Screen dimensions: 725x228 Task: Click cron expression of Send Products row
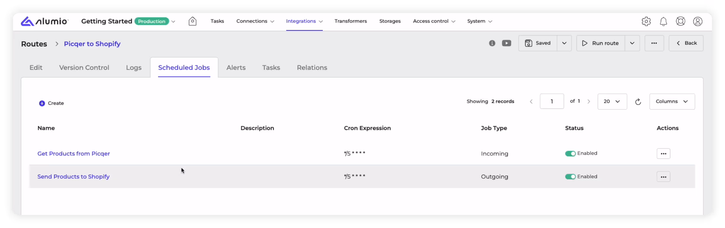point(355,176)
